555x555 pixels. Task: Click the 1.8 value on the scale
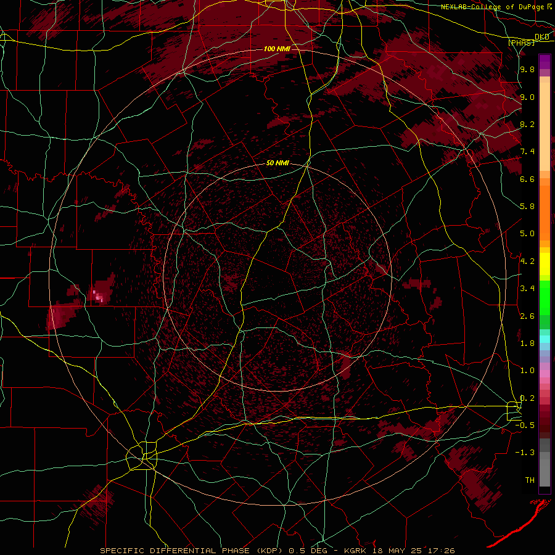coord(527,343)
